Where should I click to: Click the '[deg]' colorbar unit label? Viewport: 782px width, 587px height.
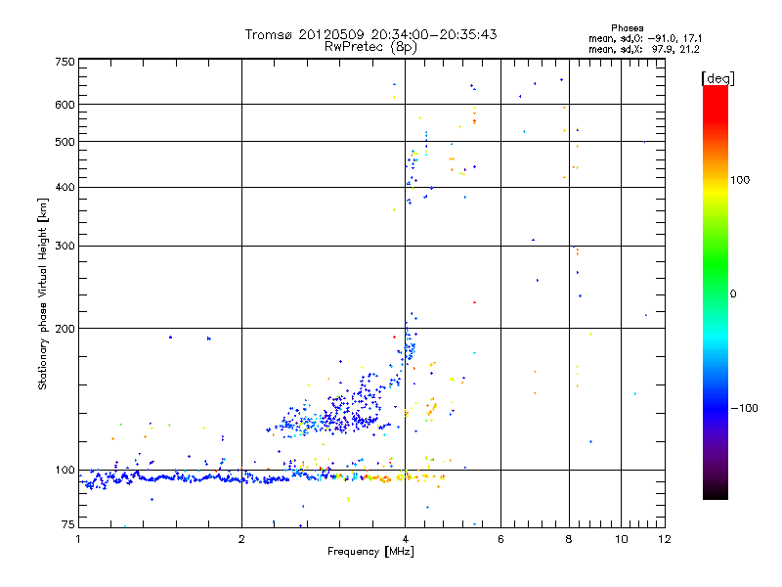pyautogui.click(x=717, y=78)
